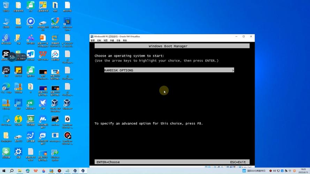310x174 pixels.
Task: Launch the MuMu模拟器12 desktop shortcut
Action: (43, 122)
